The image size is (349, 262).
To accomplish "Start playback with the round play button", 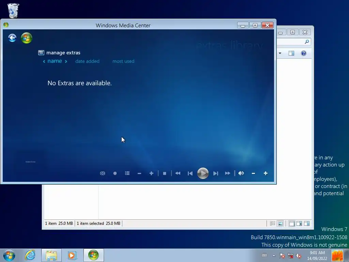I will (x=203, y=173).
